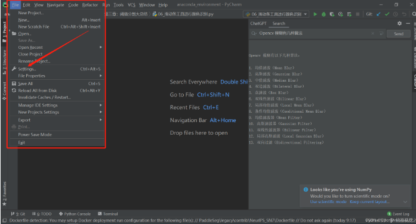The height and width of the screenshot is (224, 416).
Task: Open the Edit menu
Action: click(26, 5)
